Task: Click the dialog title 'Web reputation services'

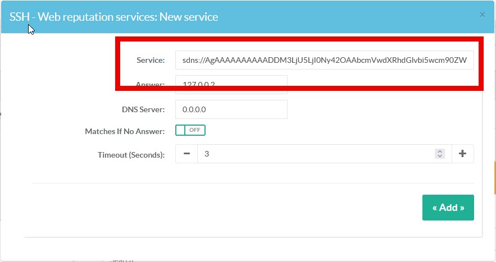Action: click(x=125, y=16)
